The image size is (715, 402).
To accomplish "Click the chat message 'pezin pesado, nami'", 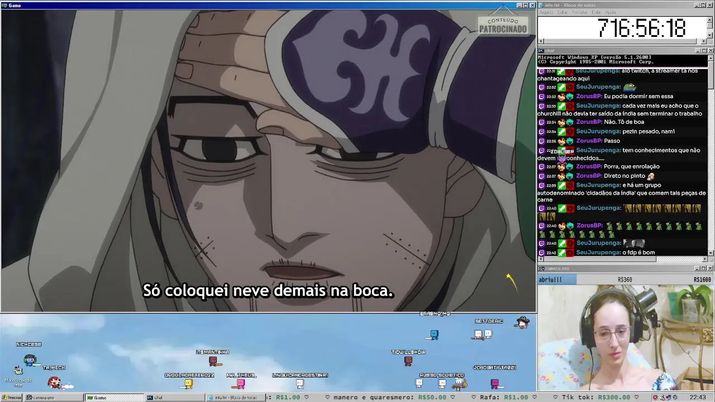I will [x=649, y=131].
